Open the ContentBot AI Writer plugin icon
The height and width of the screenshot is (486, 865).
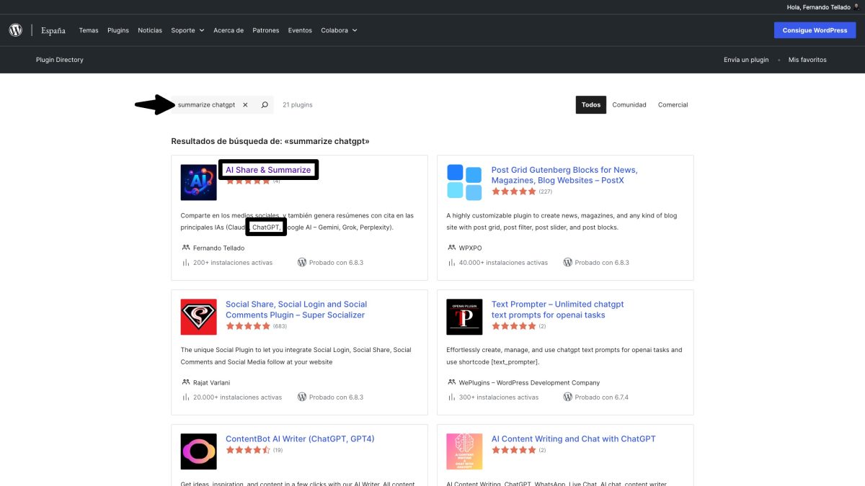click(198, 451)
